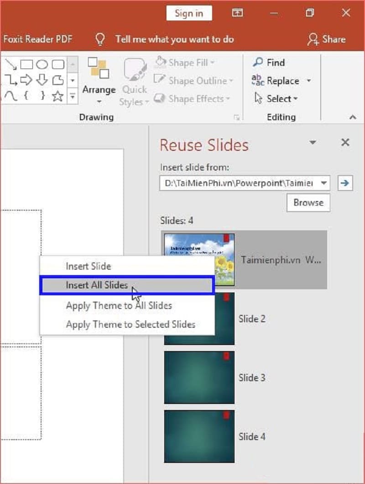Image resolution: width=365 pixels, height=484 pixels.
Task: Open the Select dropdown
Action: click(x=276, y=99)
